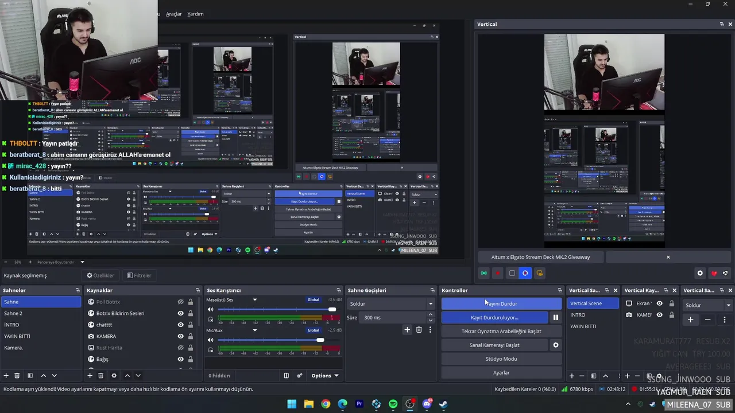Hide KAMERA source in Kaynaklar
Image resolution: width=735 pixels, height=413 pixels.
[180, 336]
